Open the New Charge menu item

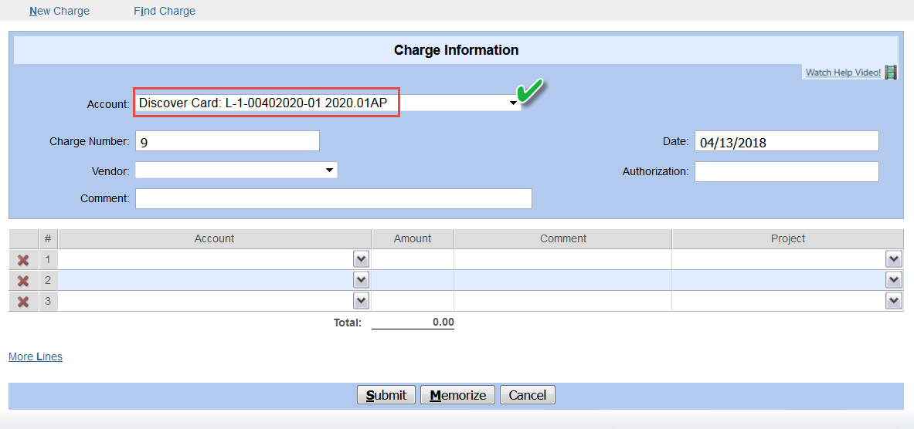59,11
